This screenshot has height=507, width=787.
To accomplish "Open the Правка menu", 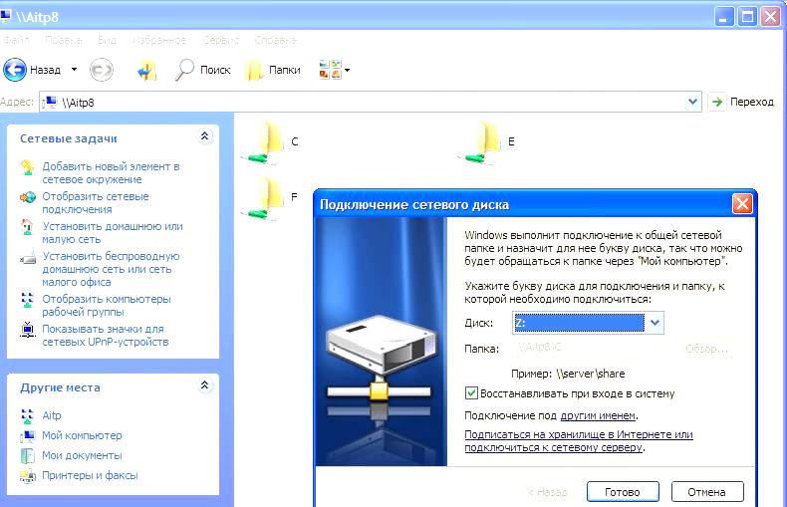I will click(x=63, y=40).
